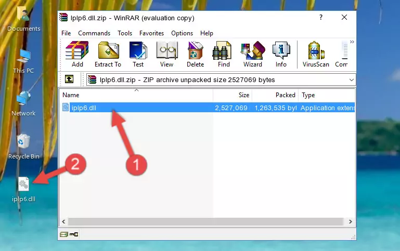Image resolution: width=400 pixels, height=251 pixels.
Task: Sort by the Size column header
Action: (233, 95)
